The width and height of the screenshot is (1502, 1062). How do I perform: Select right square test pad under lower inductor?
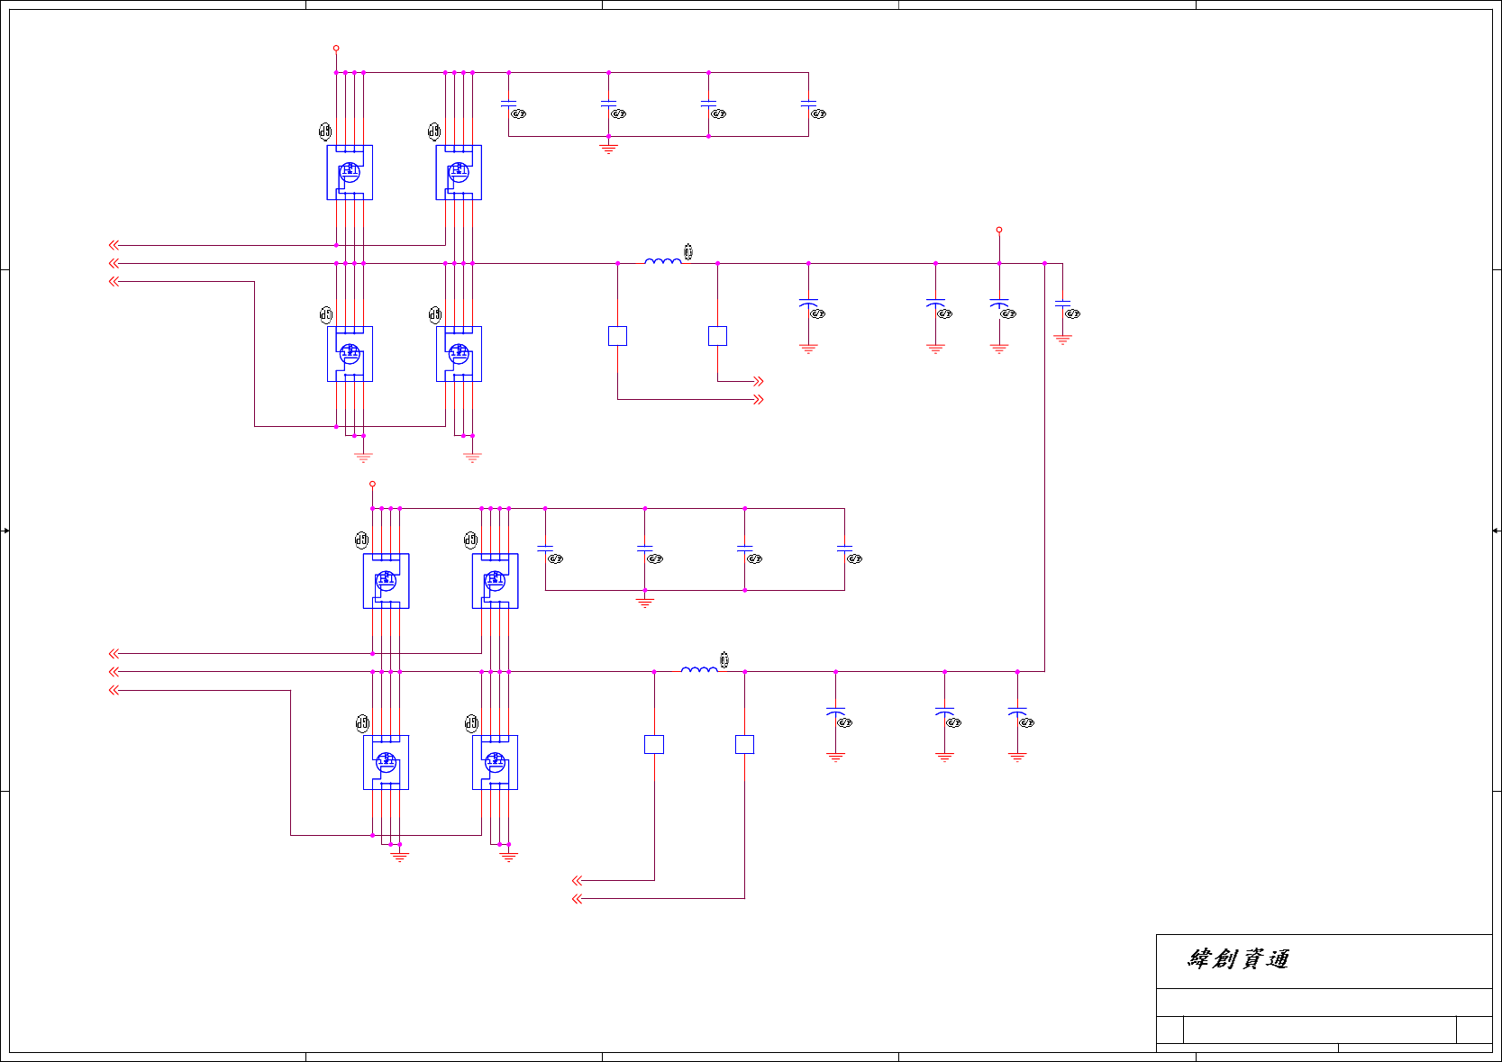744,744
